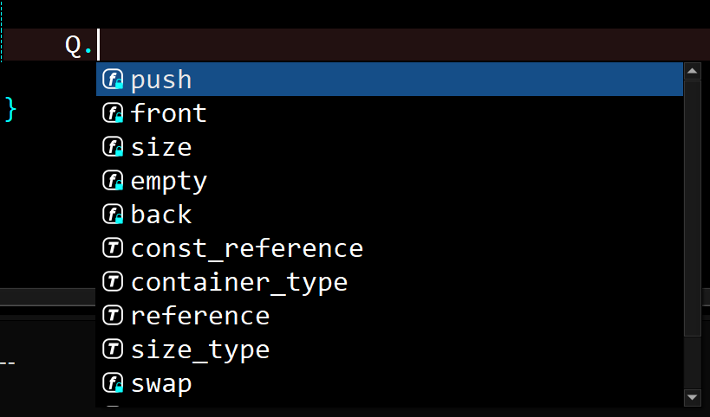The width and height of the screenshot is (710, 417).
Task: Click the function icon beside push
Action: coord(113,80)
